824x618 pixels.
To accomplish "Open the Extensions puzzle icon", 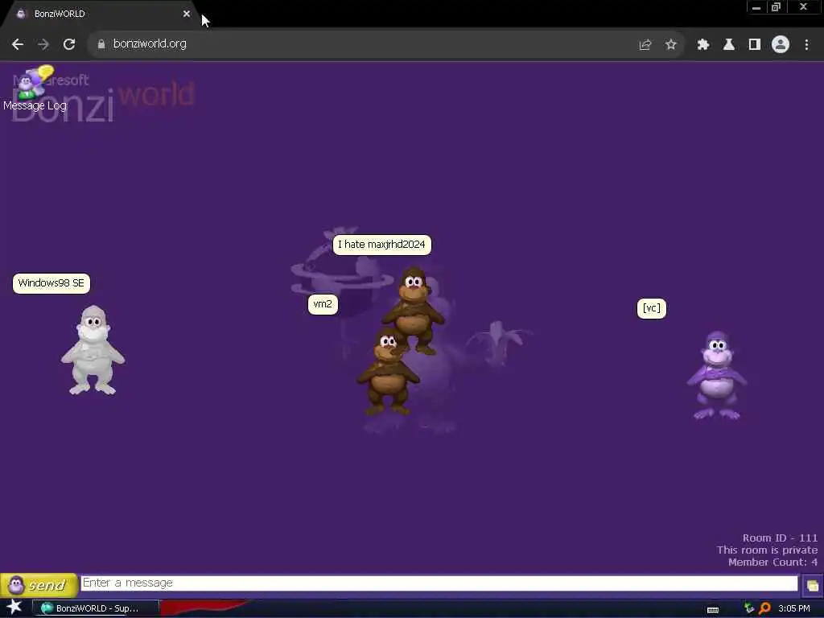I will tap(703, 45).
